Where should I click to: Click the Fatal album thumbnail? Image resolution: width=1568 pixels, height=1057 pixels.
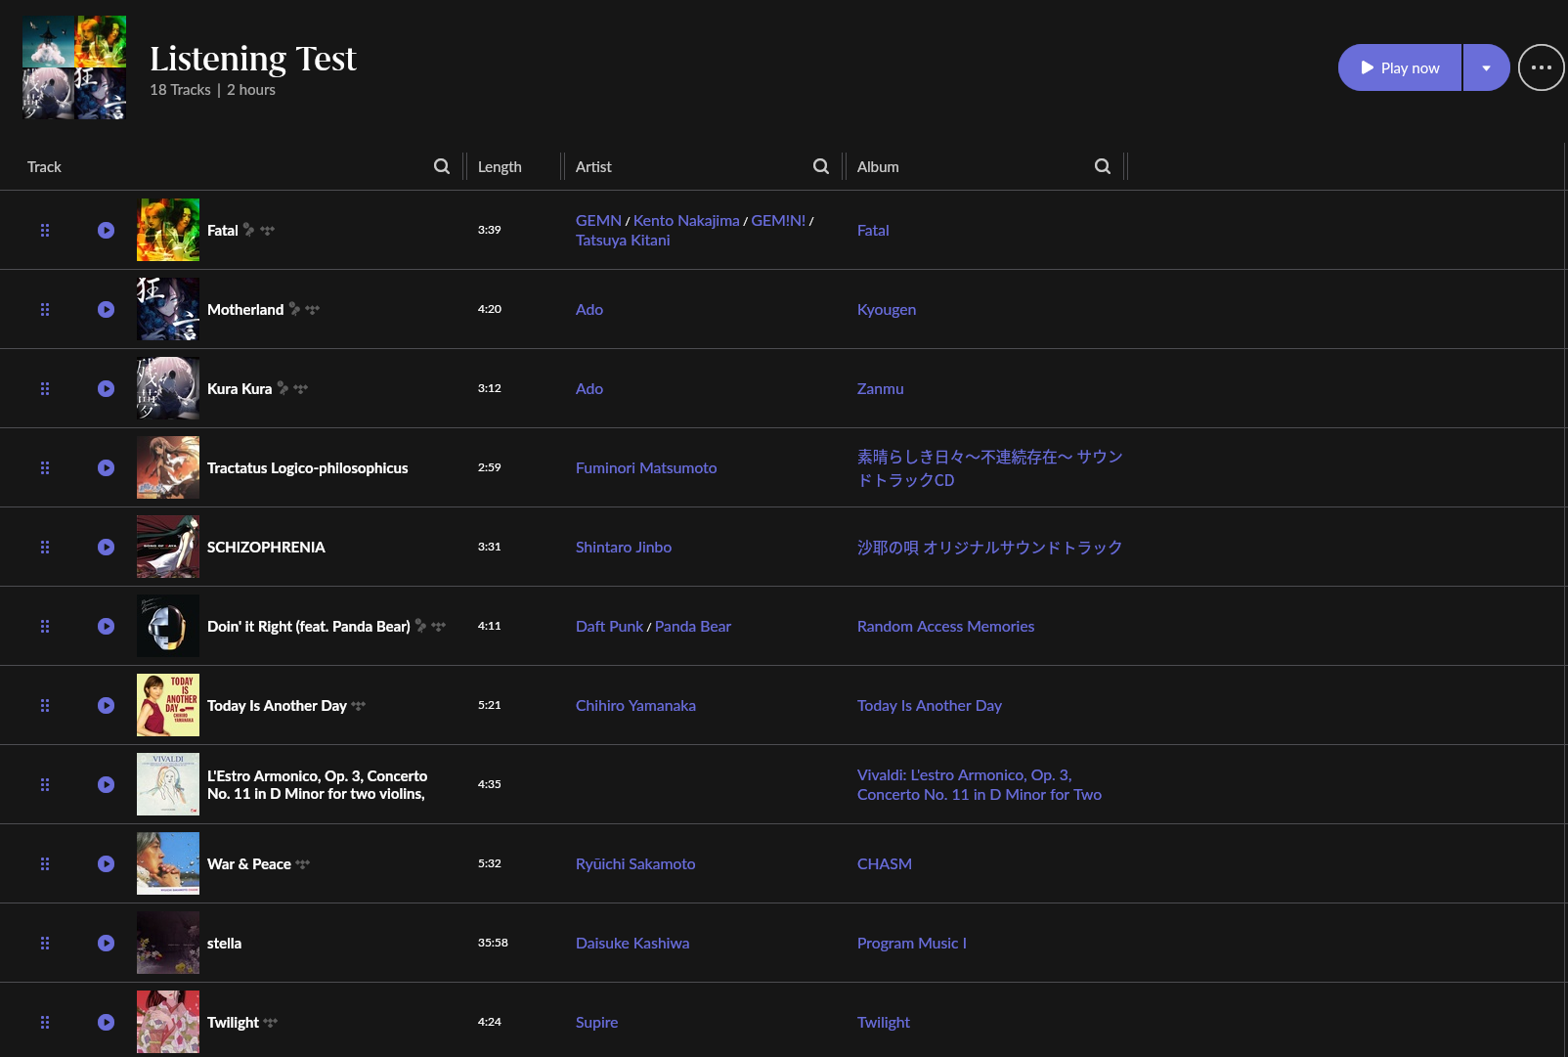[168, 230]
